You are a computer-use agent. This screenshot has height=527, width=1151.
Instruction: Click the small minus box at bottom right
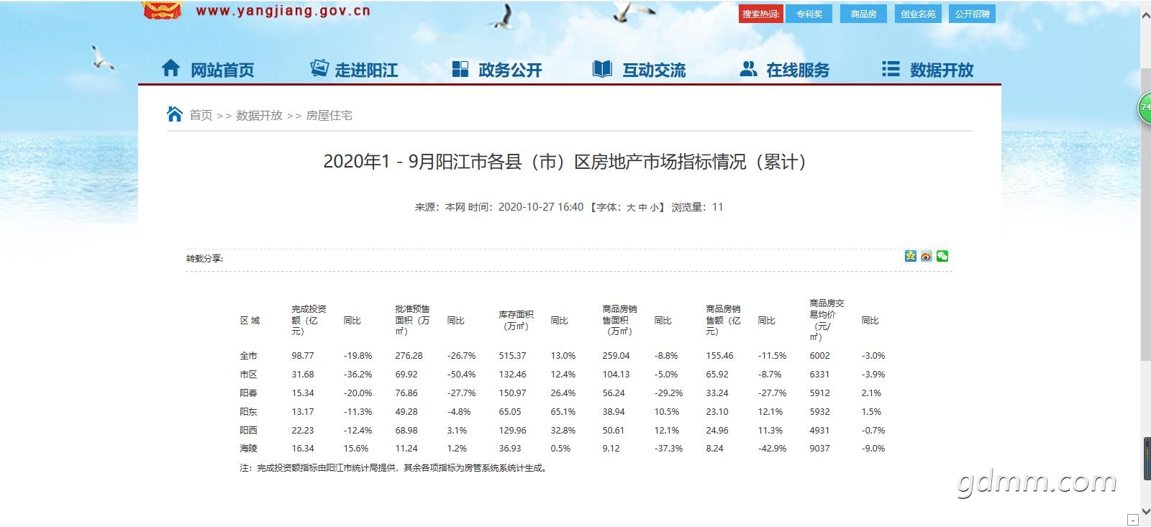pos(1133,520)
